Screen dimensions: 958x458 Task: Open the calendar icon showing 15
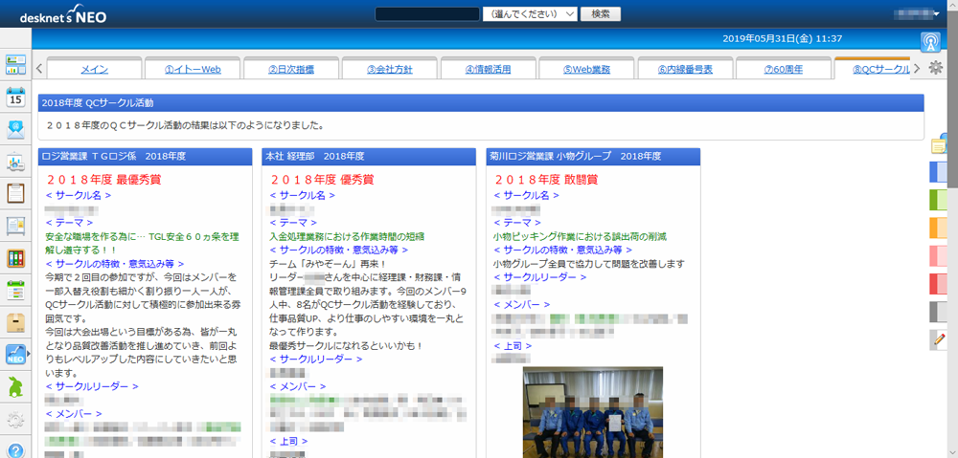coord(15,97)
